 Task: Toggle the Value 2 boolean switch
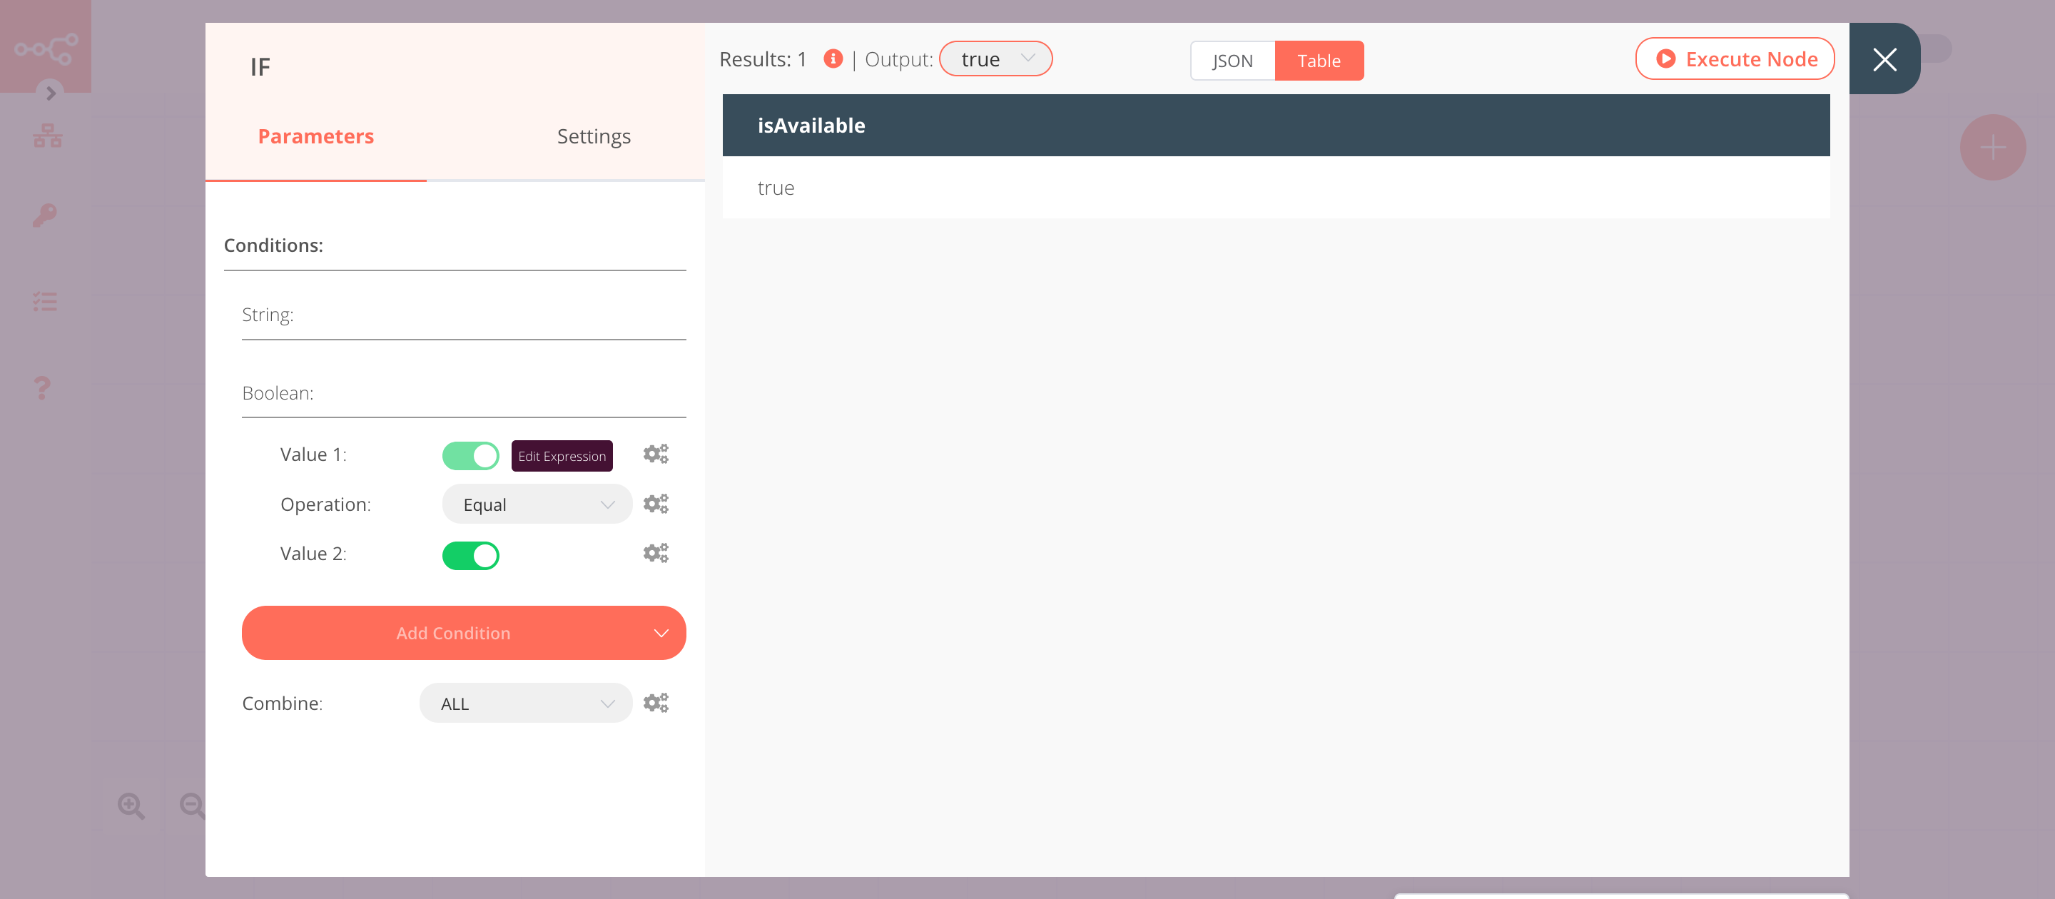(471, 554)
